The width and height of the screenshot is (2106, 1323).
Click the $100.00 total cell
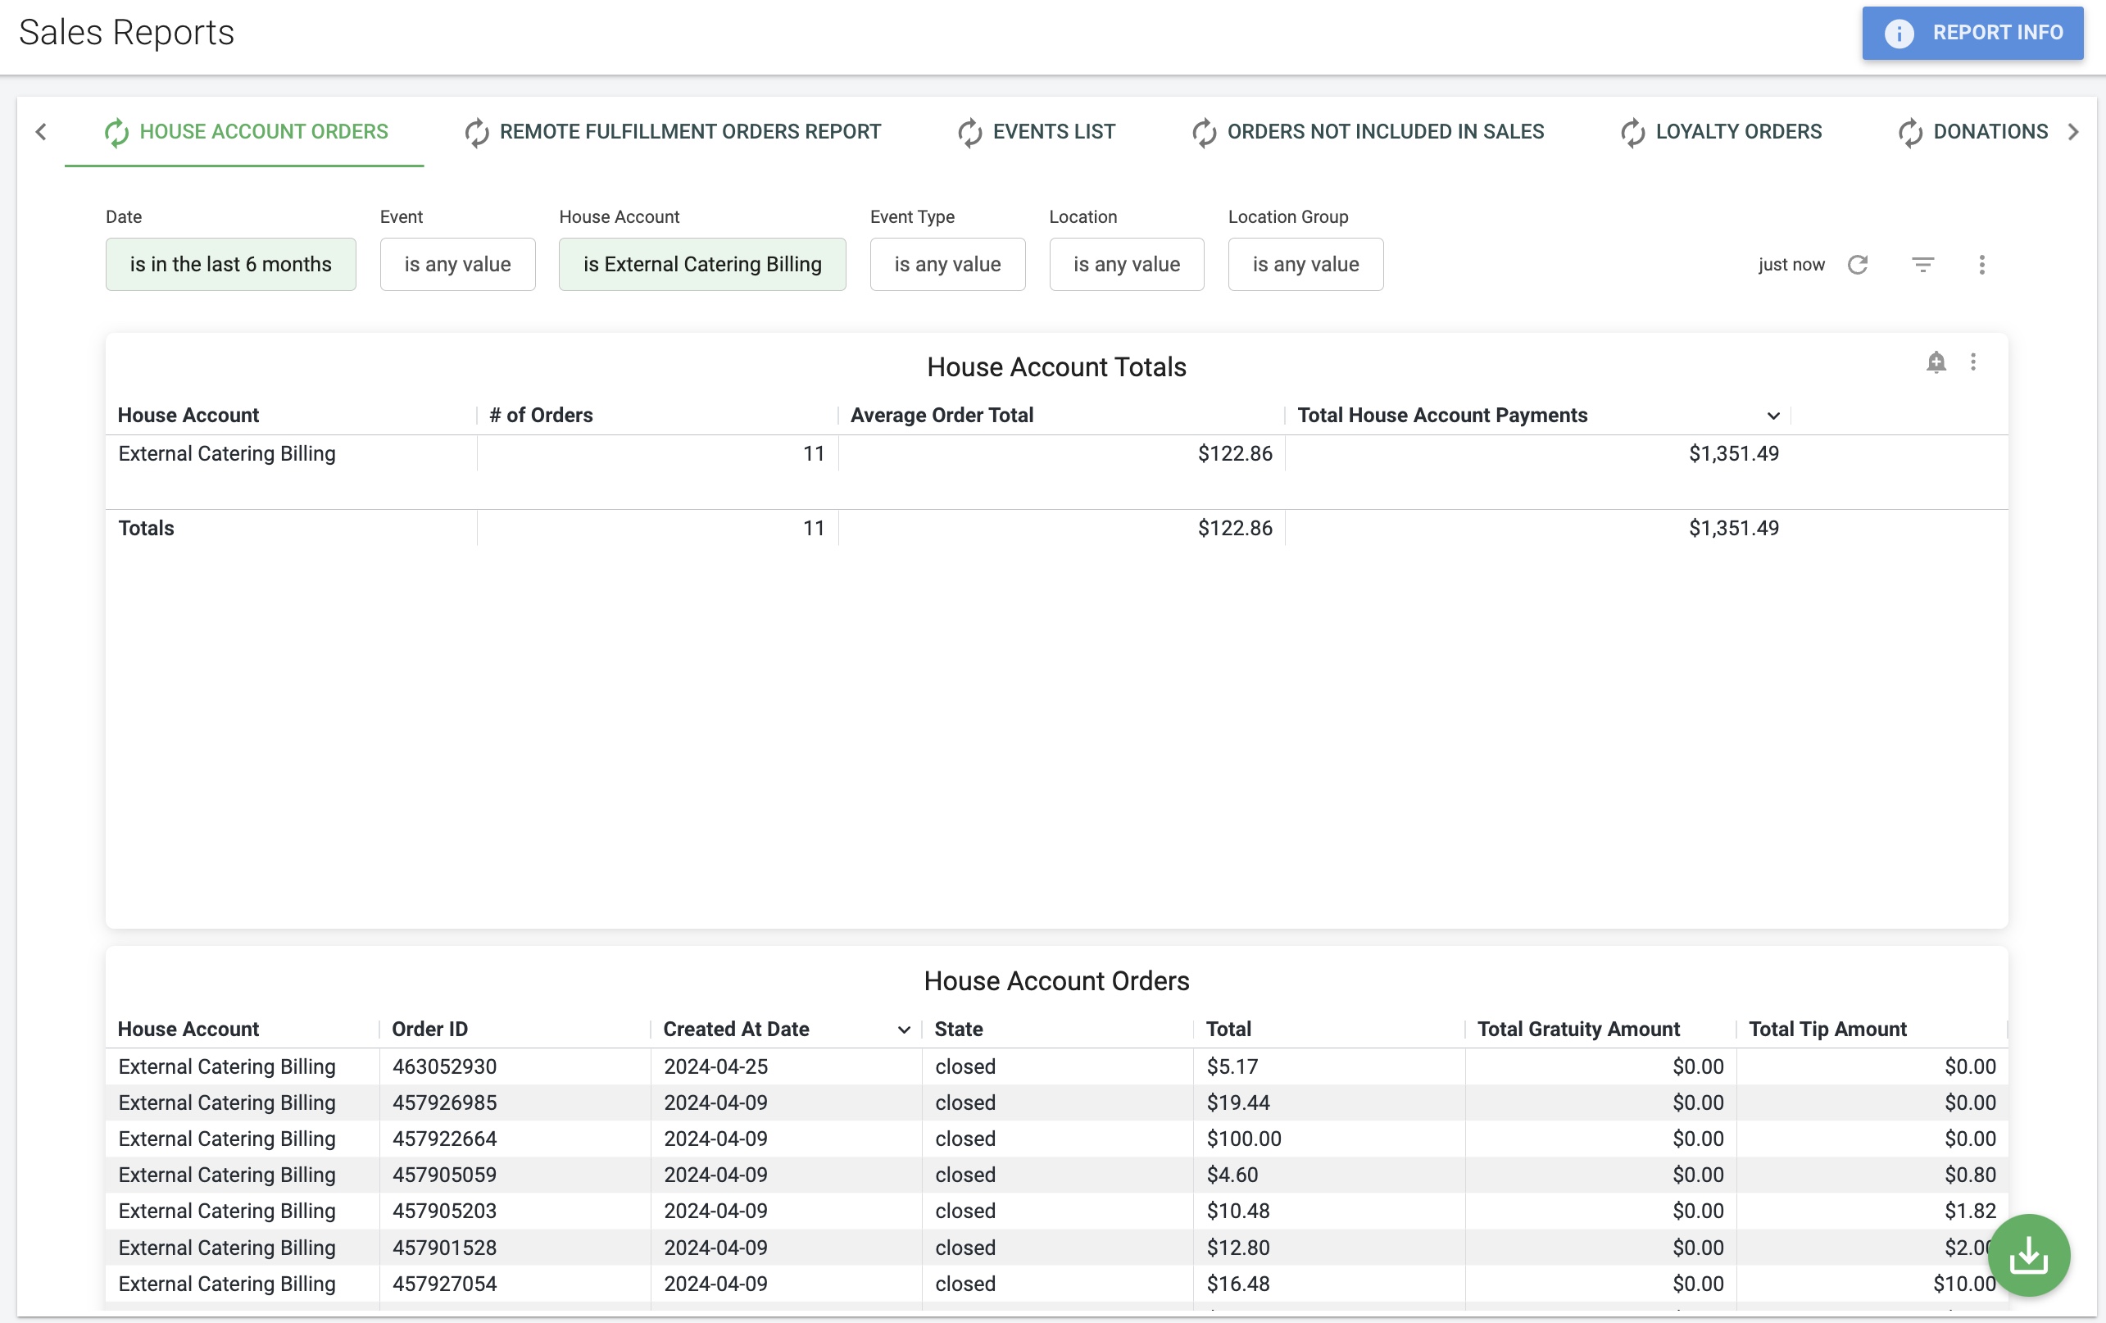pyautogui.click(x=1244, y=1139)
